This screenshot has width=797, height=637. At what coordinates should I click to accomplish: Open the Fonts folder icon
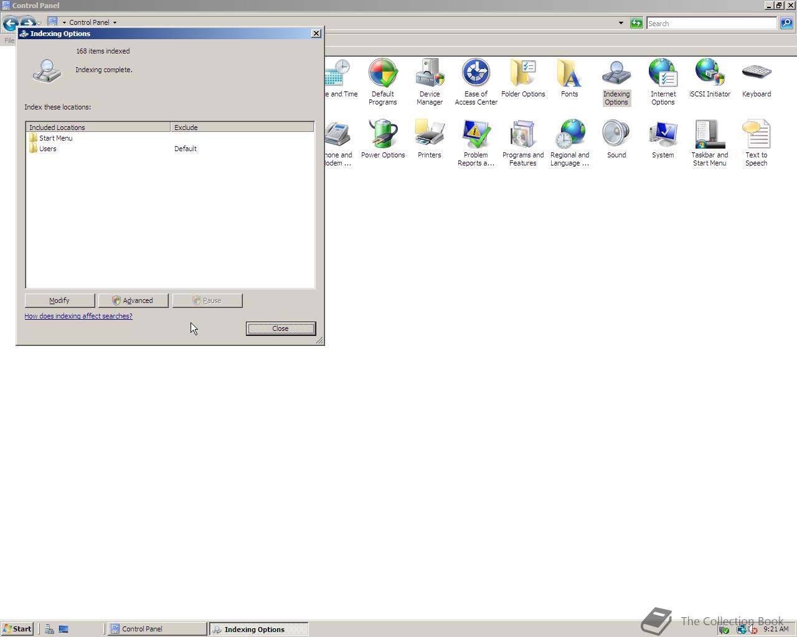(569, 78)
